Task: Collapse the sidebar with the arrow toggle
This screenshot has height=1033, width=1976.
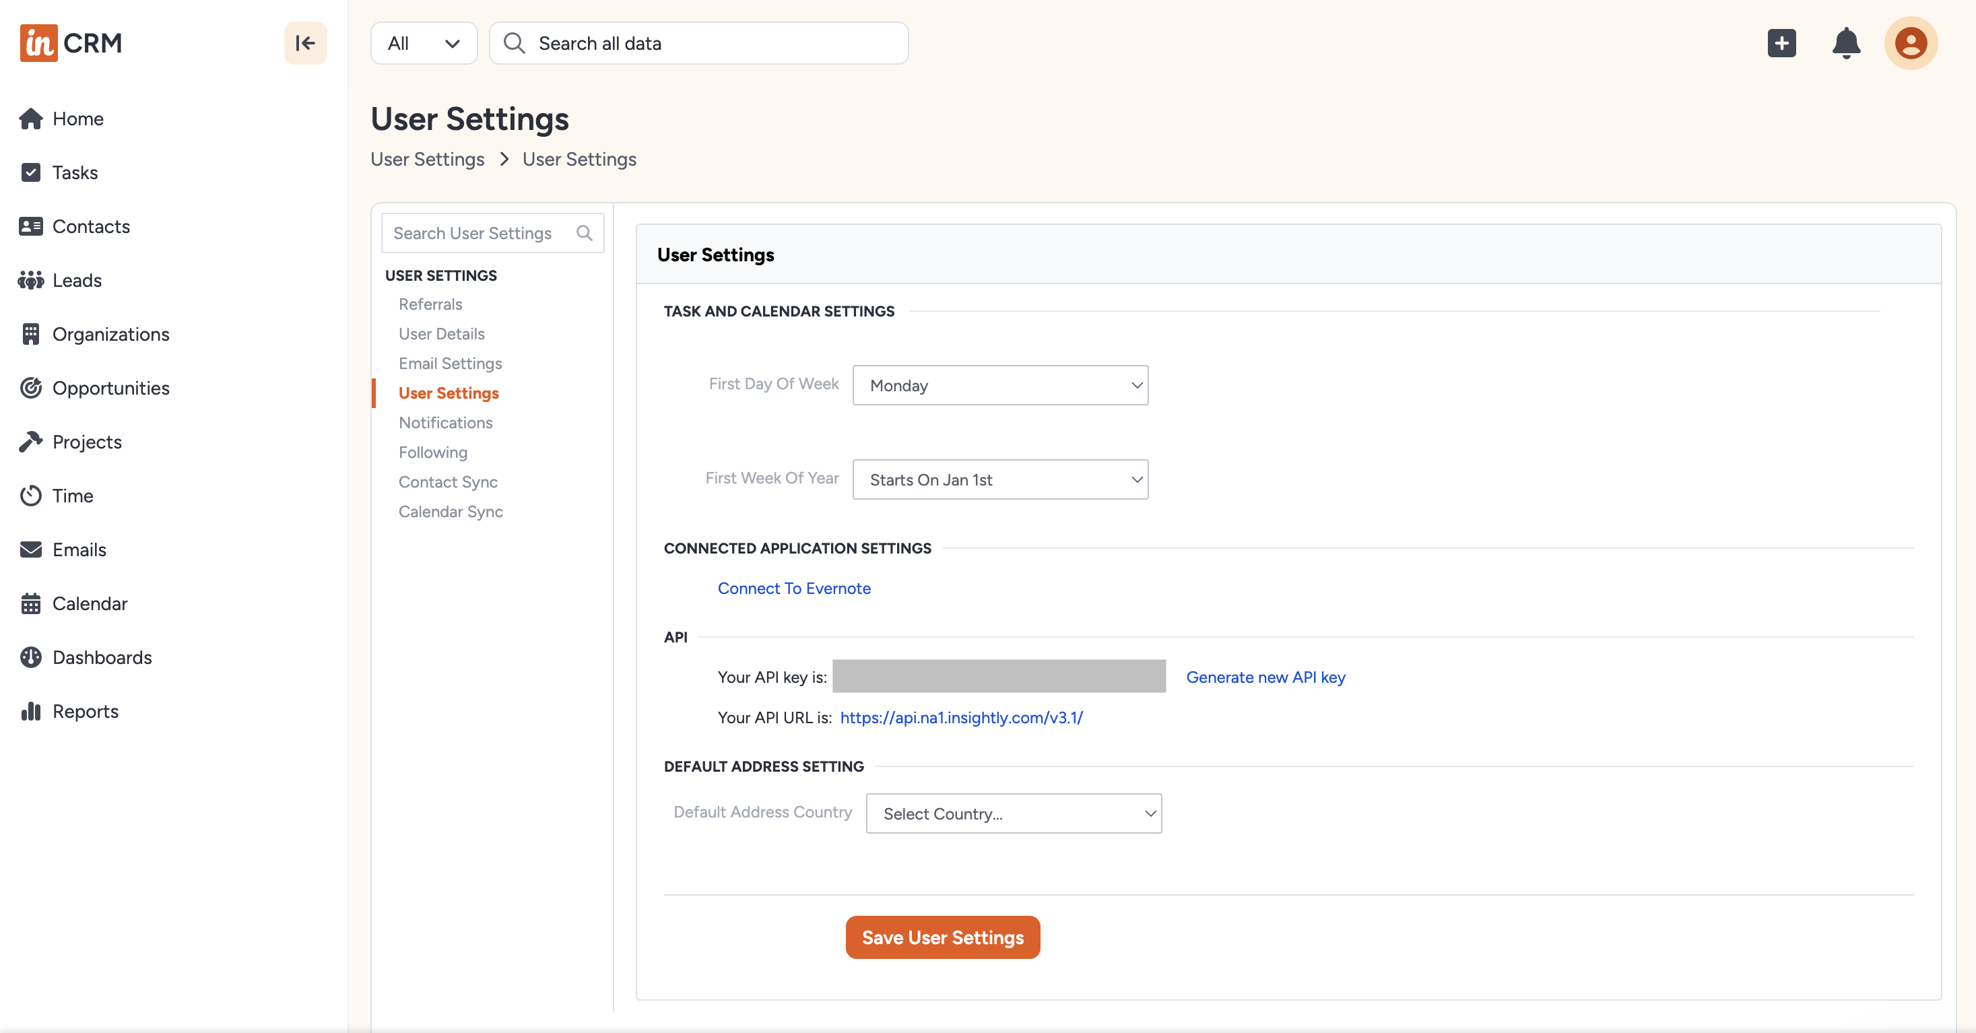Action: click(x=304, y=43)
